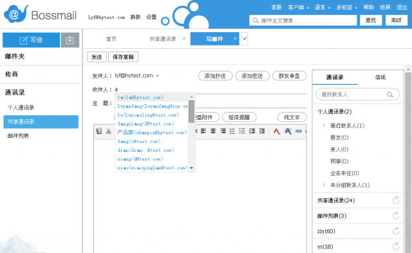This screenshot has height=253, width=412.
Task: Align text left in editor toolbar
Action: click(x=203, y=131)
